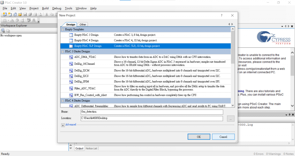The width and height of the screenshot is (295, 156).
Task: Click the template list scrollbar up arrow
Action: coord(233,29)
